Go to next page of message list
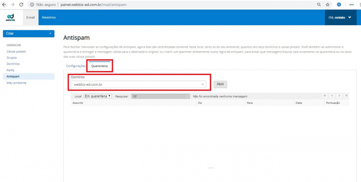The image size is (361, 182). tap(339, 96)
